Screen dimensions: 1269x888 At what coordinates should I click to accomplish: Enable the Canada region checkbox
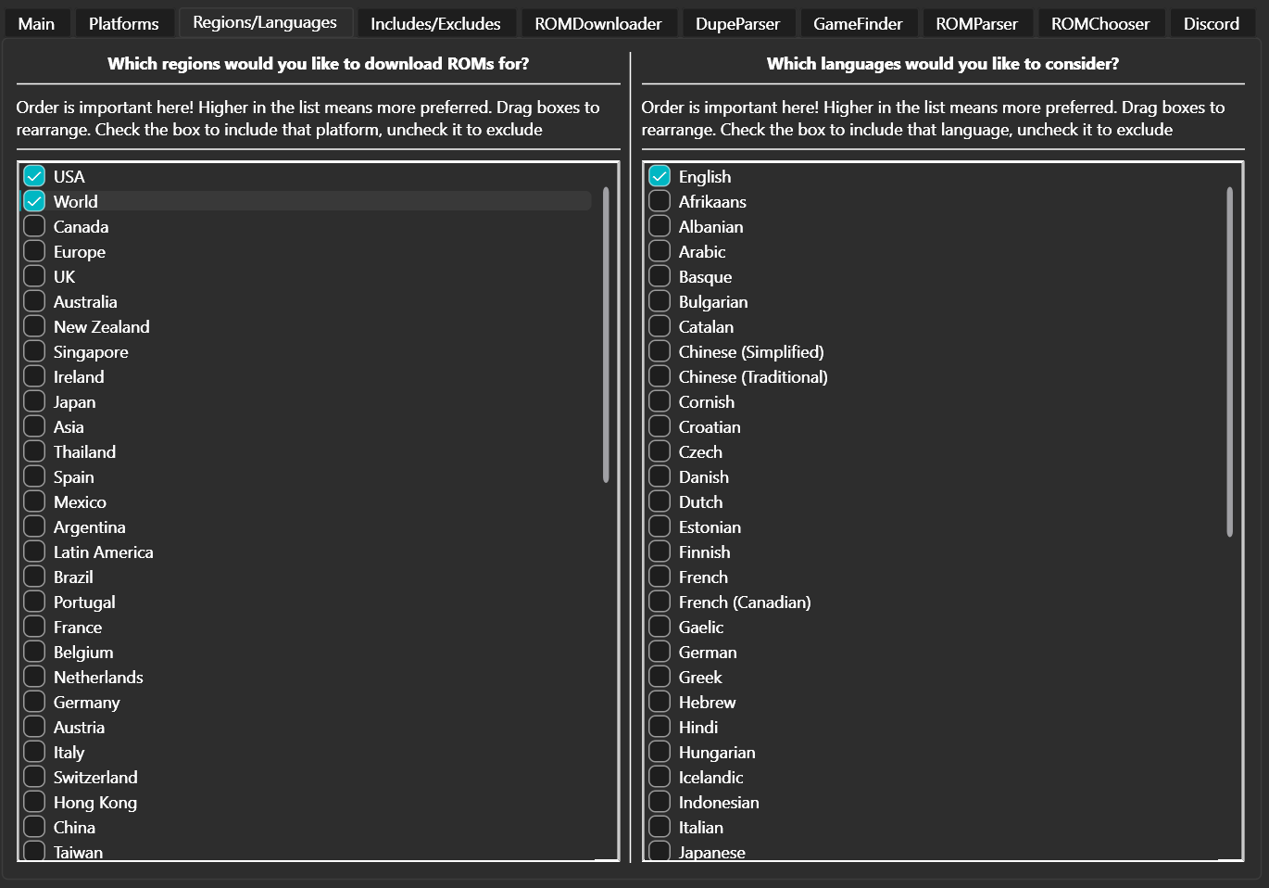[34, 225]
